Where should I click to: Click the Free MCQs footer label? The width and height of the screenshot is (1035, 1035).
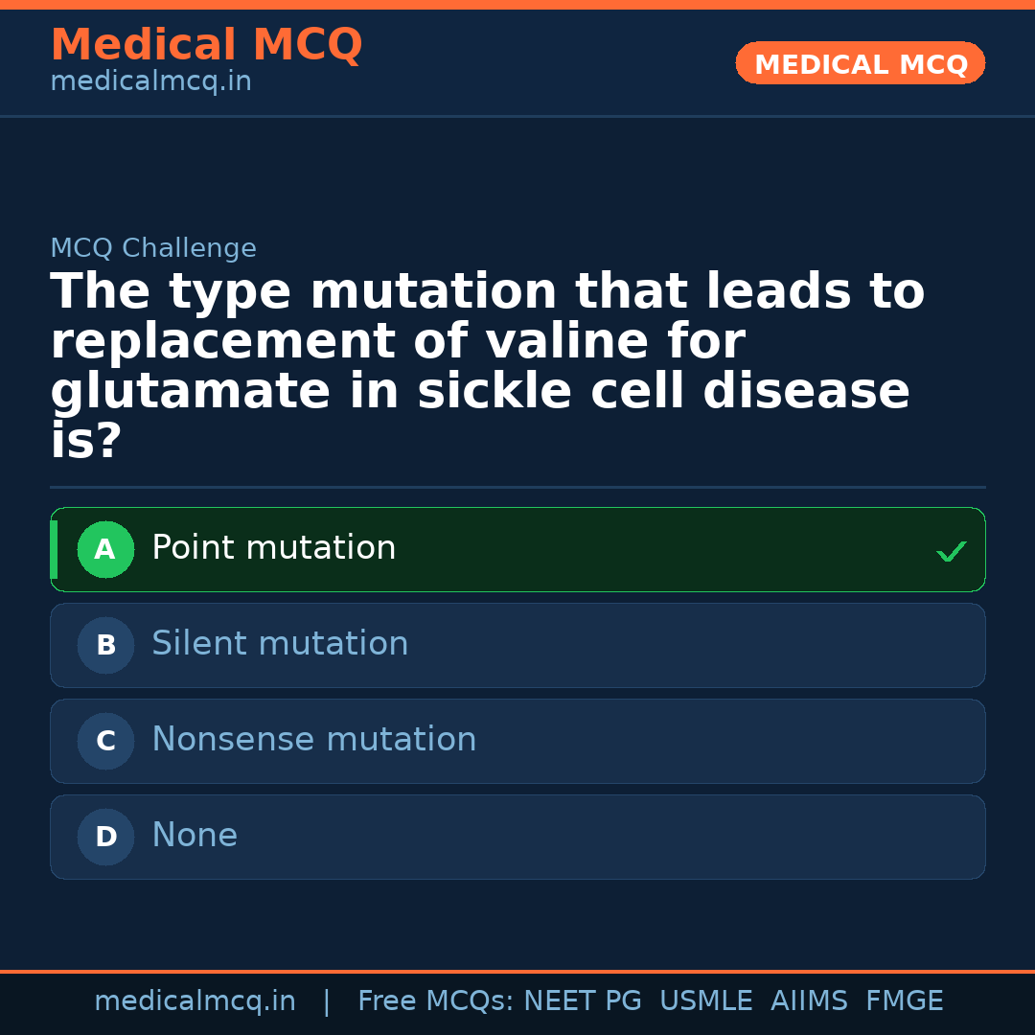coord(436,1001)
